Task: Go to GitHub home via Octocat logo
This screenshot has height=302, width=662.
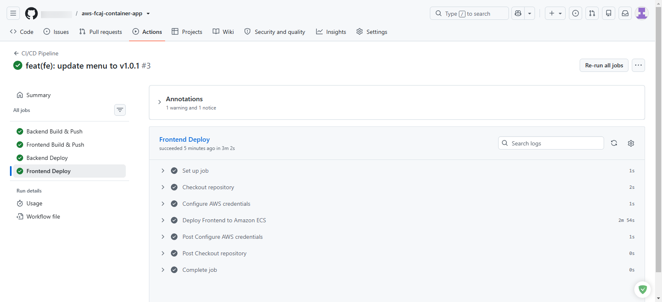Action: click(x=31, y=13)
